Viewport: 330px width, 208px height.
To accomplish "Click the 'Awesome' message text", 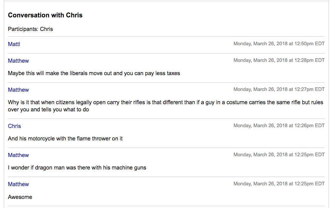I will tap(20, 197).
